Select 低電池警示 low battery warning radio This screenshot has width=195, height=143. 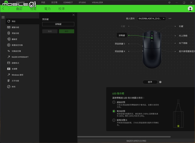114,120
